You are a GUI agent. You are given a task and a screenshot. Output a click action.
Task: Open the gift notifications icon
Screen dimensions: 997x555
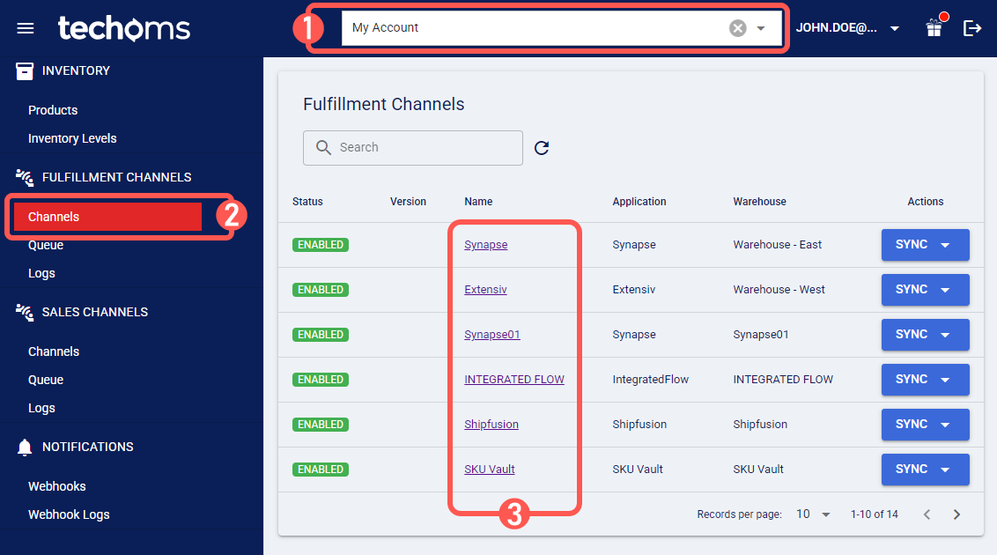tap(934, 28)
